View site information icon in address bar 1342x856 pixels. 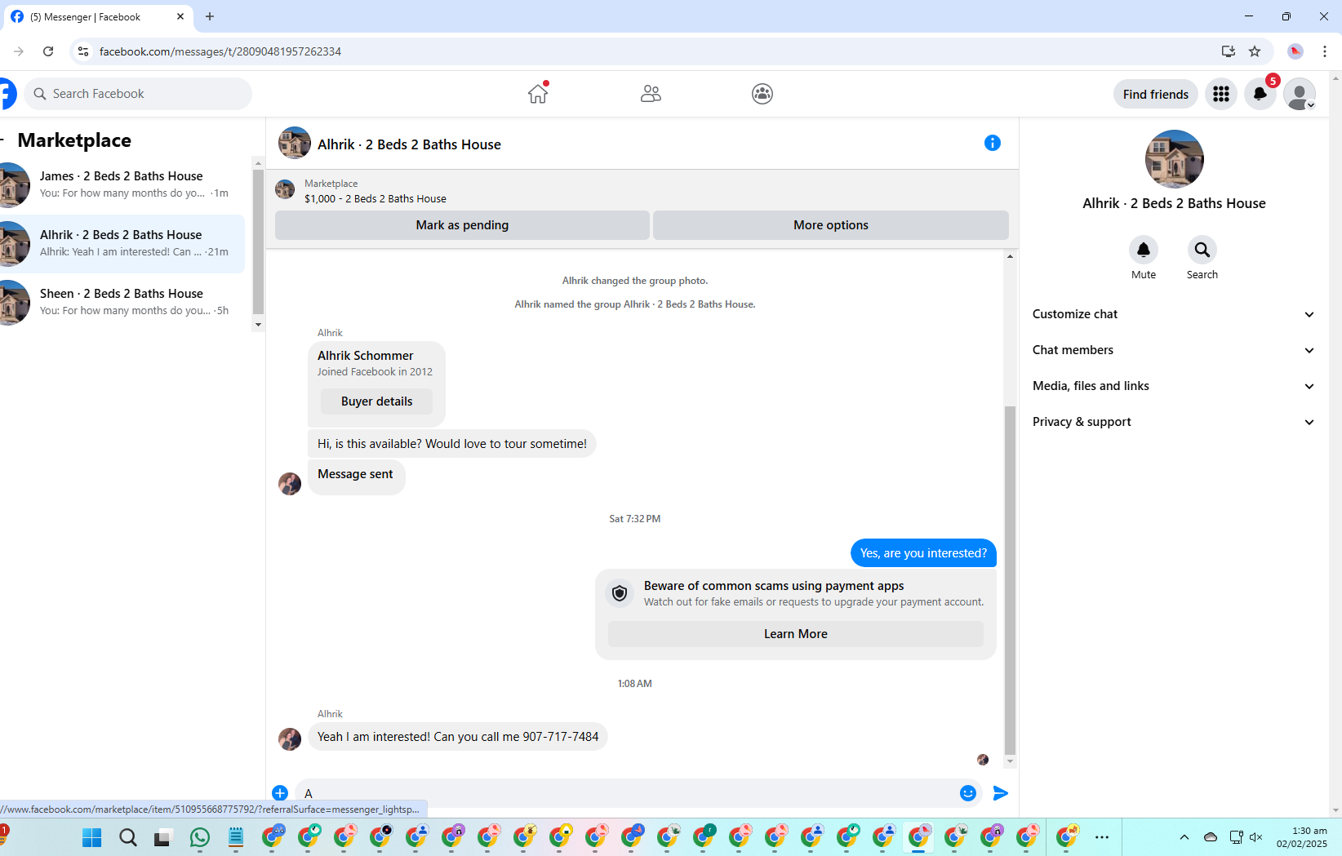(83, 51)
